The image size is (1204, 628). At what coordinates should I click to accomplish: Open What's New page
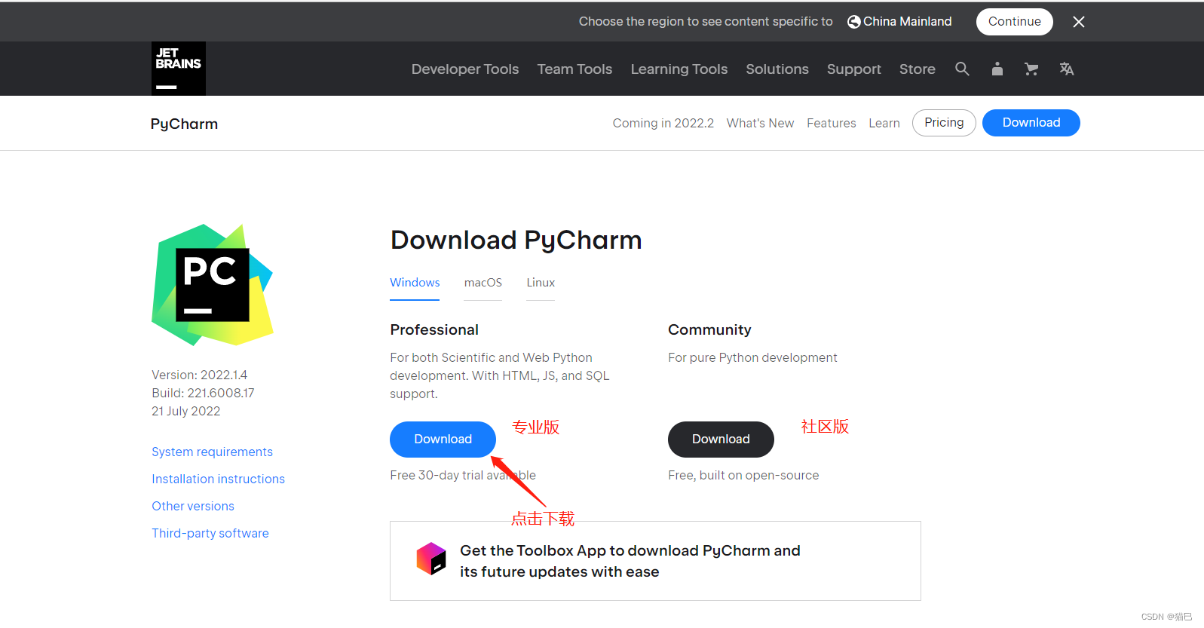click(760, 123)
